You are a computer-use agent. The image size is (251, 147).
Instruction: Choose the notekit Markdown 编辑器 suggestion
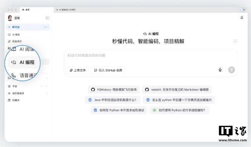(177, 89)
